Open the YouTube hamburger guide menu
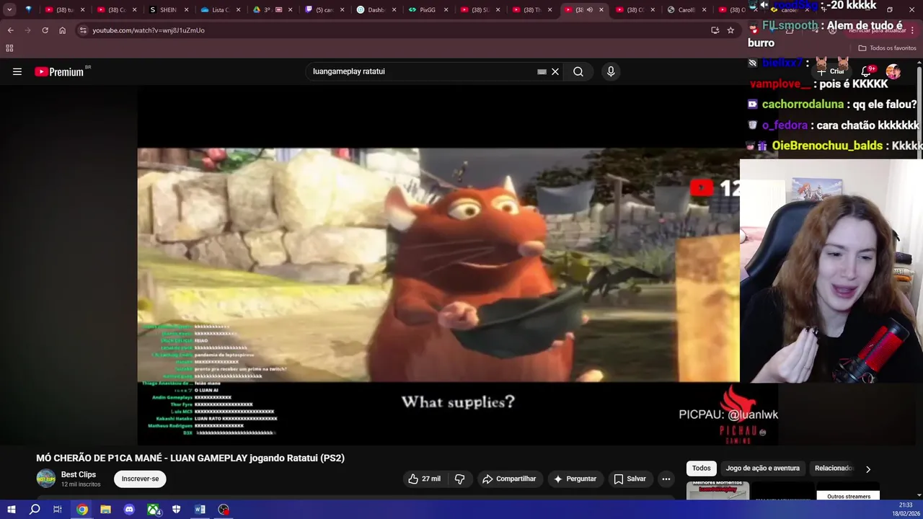 click(17, 71)
